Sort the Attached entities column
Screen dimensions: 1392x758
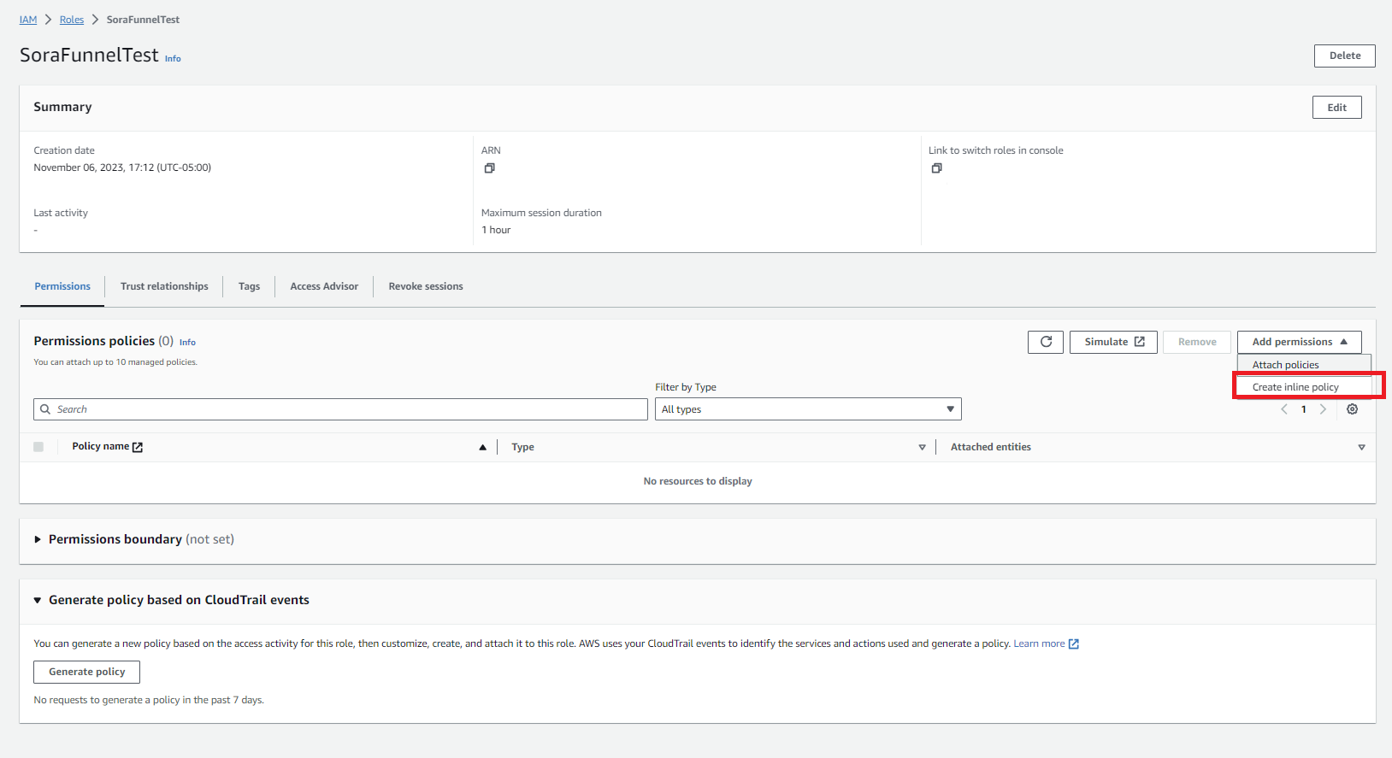(1361, 447)
